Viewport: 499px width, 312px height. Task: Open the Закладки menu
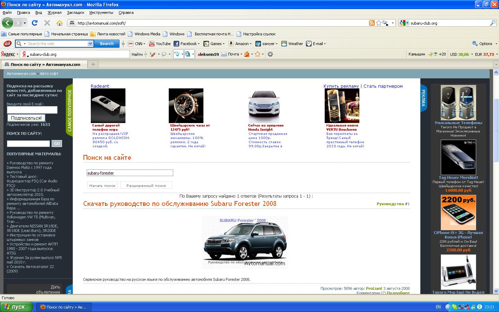(x=76, y=12)
